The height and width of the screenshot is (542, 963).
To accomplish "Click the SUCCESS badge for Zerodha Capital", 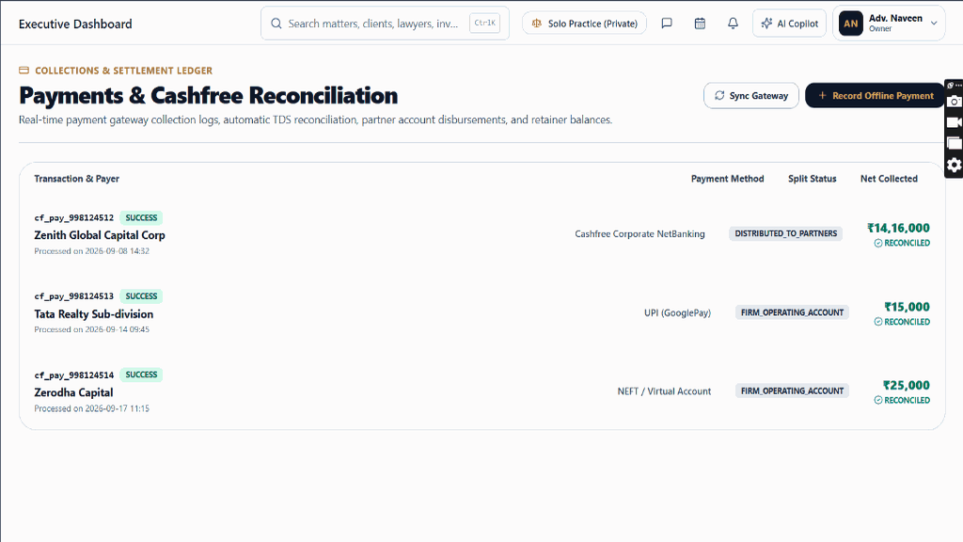I will (141, 375).
